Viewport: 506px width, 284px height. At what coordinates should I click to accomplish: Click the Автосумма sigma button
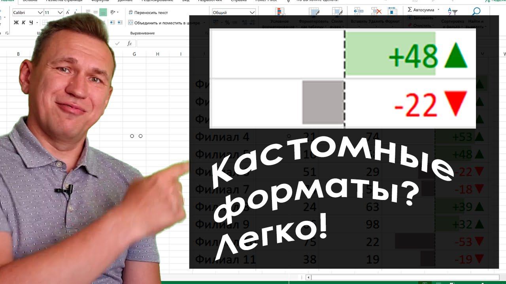(421, 9)
